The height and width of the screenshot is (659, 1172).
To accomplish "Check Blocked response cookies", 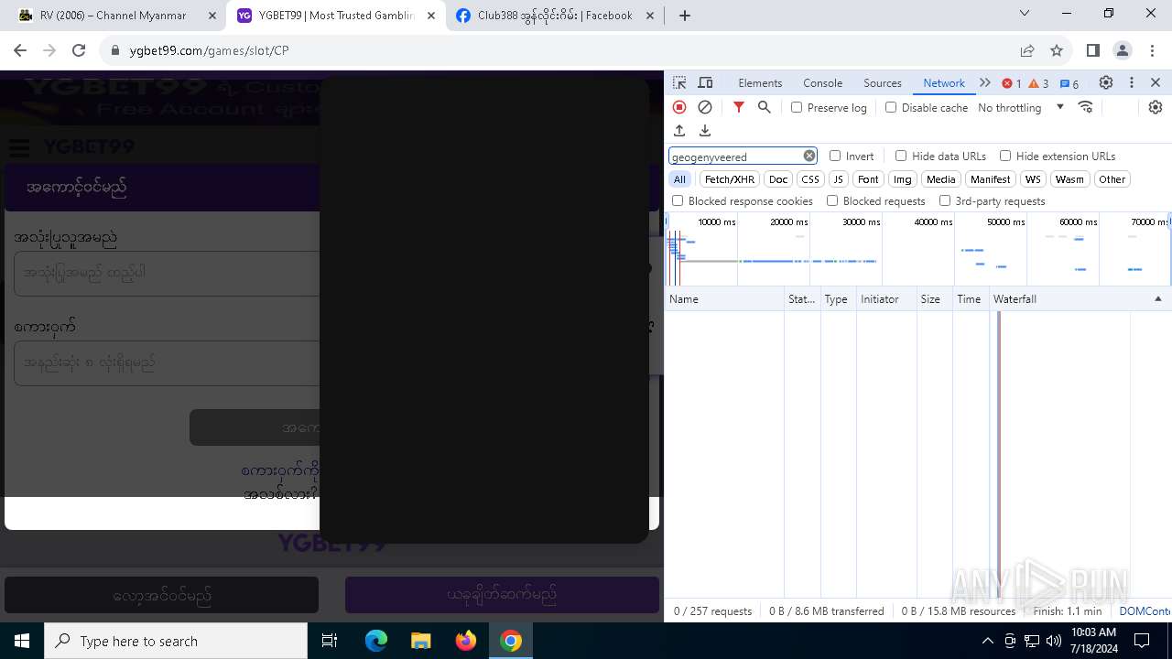I will 678,200.
